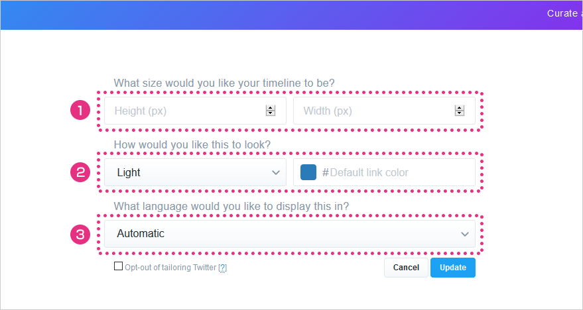Click the pink number 3 badge
The image size is (583, 310).
pyautogui.click(x=80, y=234)
